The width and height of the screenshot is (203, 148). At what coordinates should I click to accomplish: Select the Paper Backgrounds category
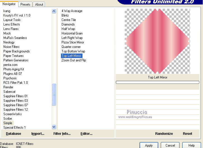click(16, 51)
